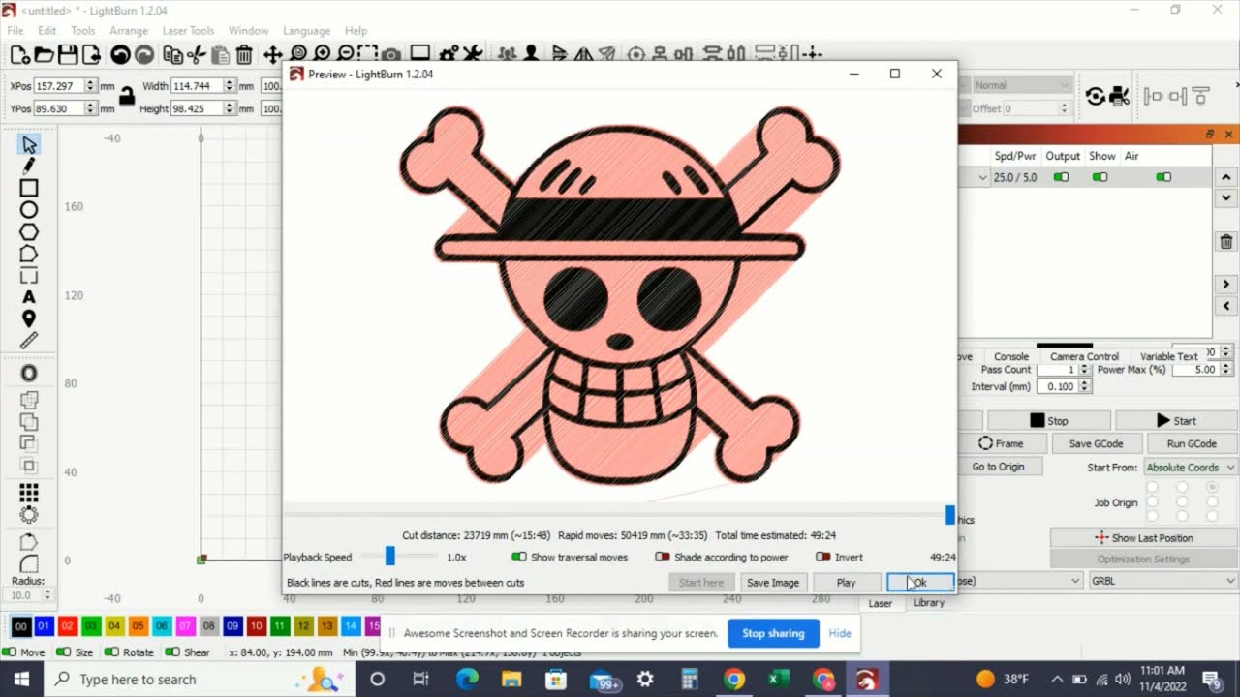Image resolution: width=1240 pixels, height=697 pixels.
Task: Delete layer using Cuts panel trash icon
Action: [1226, 242]
